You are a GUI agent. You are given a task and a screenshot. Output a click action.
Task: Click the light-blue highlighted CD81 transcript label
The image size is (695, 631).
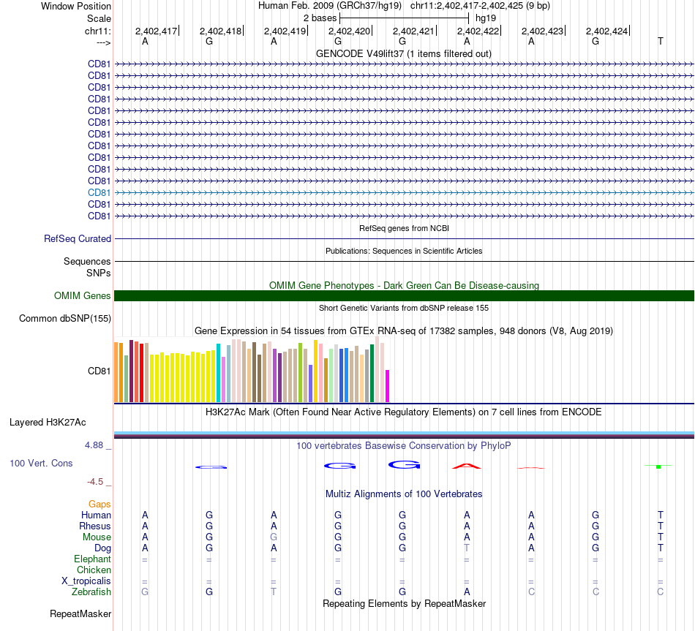coord(99,193)
